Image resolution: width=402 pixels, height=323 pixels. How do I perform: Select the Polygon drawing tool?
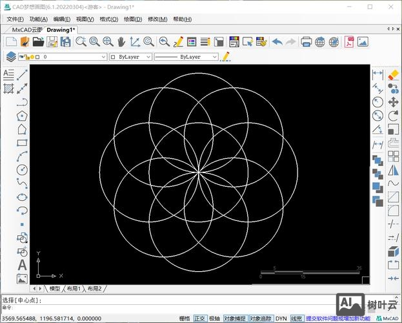[x=23, y=116]
